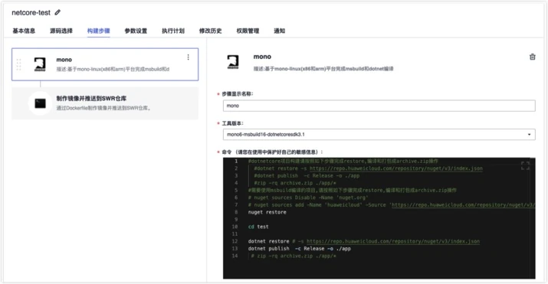548x284 pixels.
Task: Go to the 执行计划 tab
Action: [173, 31]
